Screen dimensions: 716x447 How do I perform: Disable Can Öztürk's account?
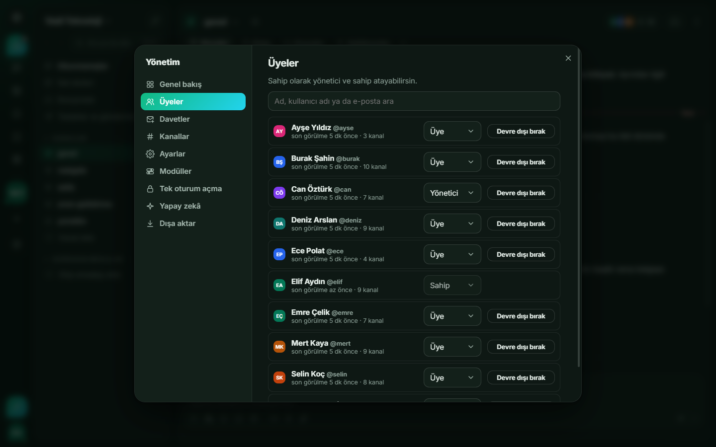point(521,193)
